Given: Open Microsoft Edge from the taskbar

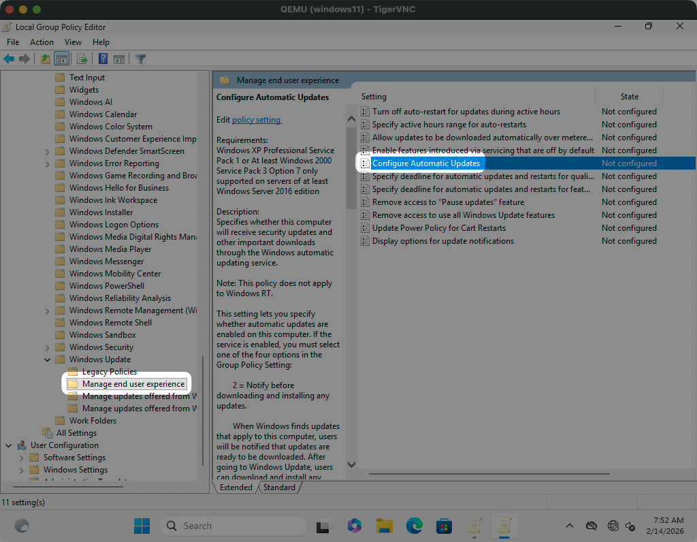Looking at the screenshot, I should (x=415, y=526).
